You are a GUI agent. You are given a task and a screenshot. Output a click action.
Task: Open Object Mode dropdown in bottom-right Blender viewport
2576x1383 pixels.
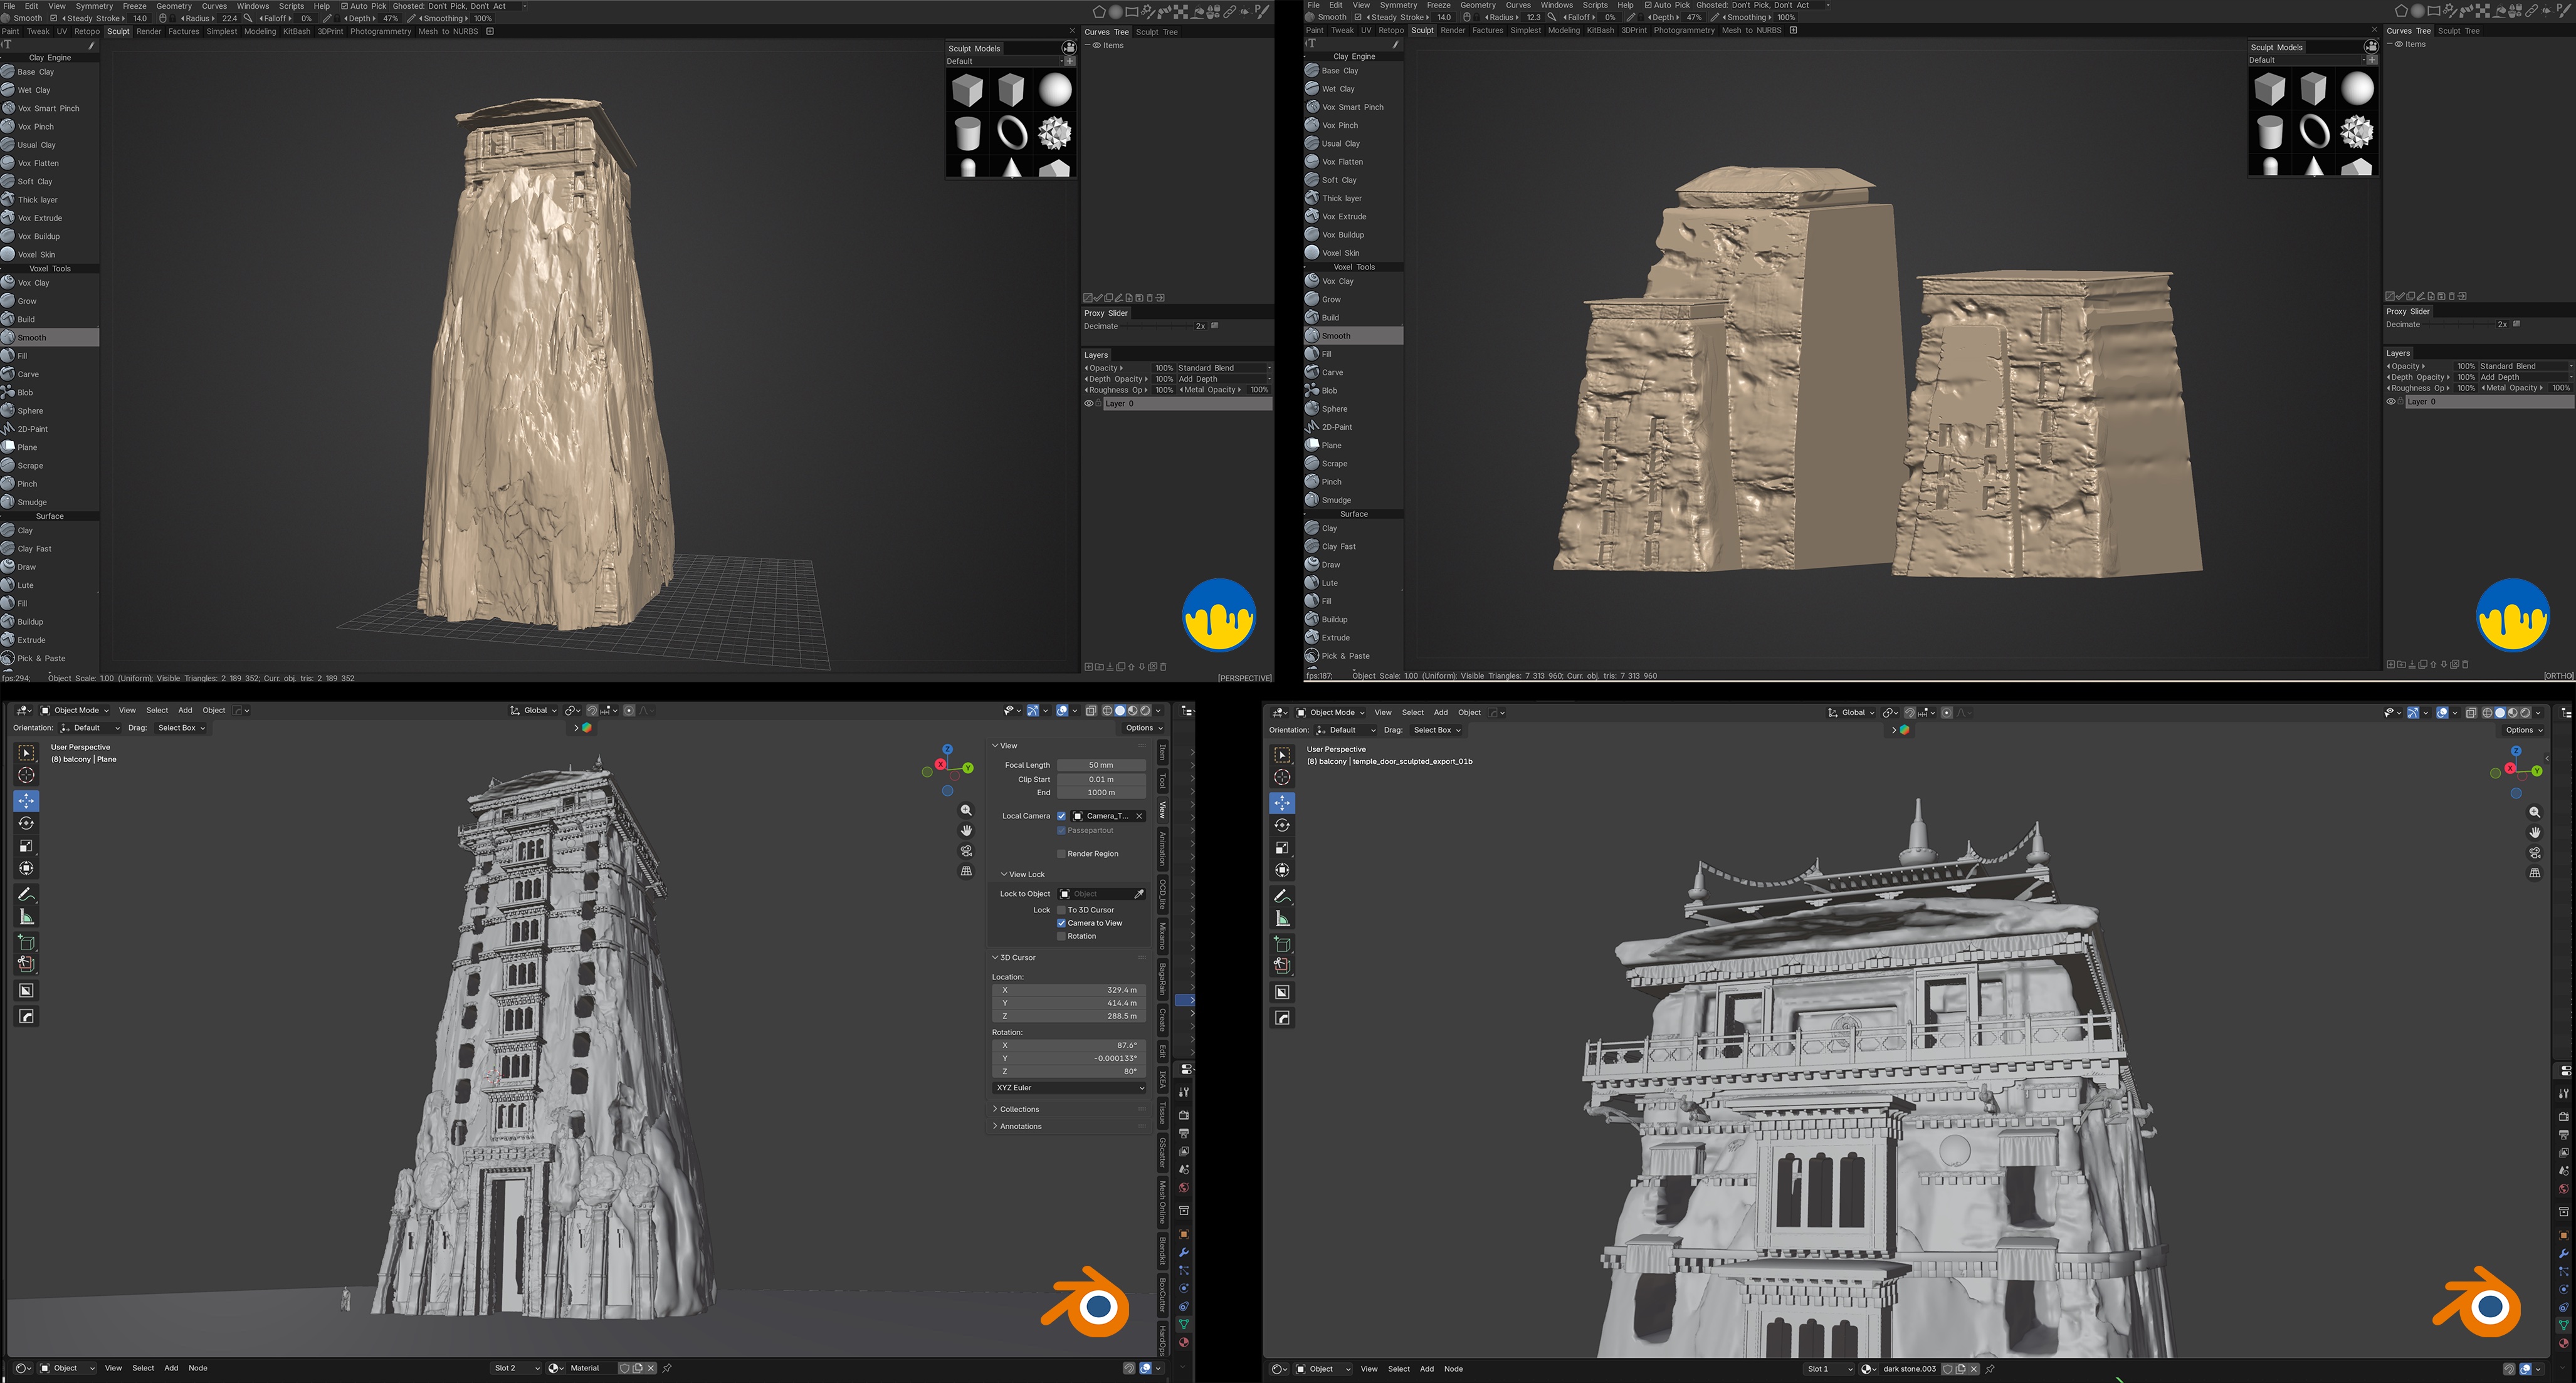click(x=1331, y=712)
